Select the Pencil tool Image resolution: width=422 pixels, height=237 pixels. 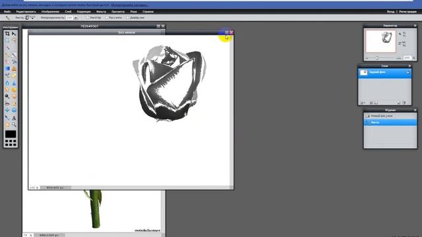tap(7, 55)
